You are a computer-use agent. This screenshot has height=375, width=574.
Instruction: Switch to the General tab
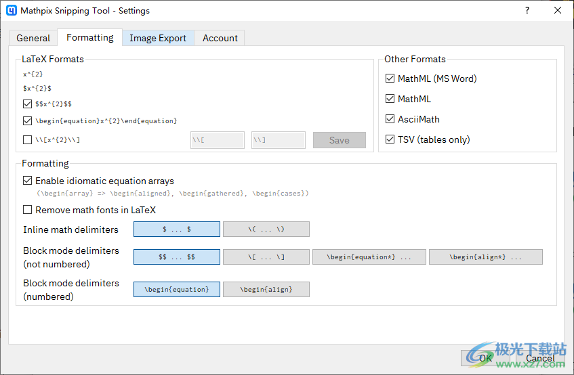click(33, 38)
